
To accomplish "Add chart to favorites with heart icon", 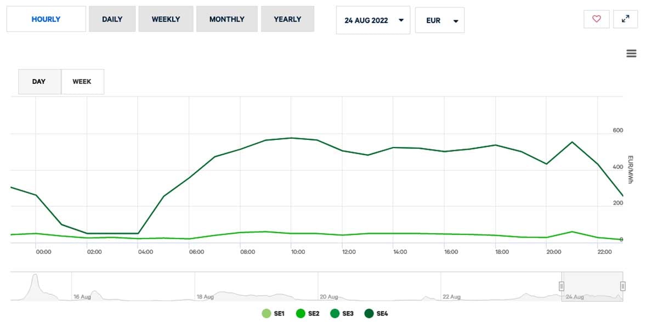I will [597, 19].
